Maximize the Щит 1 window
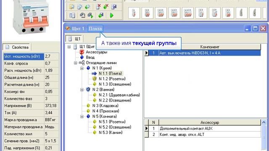 255,29
